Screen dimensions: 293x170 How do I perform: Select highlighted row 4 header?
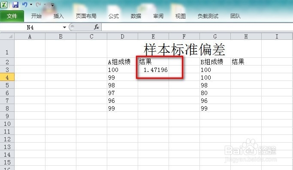click(x=7, y=77)
